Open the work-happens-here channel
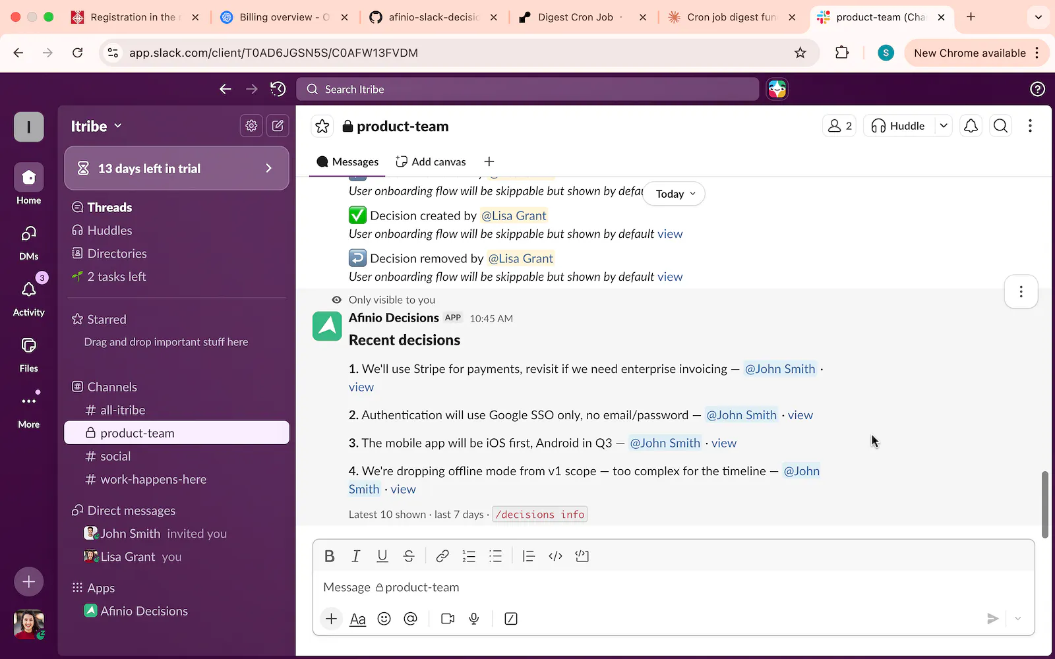Viewport: 1055px width, 659px height. pos(177,479)
